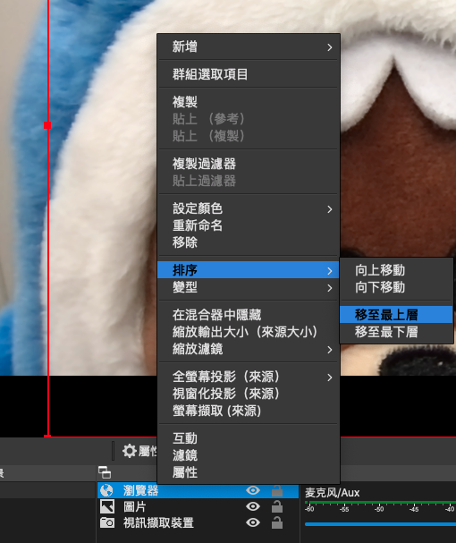The width and height of the screenshot is (456, 543).
Task: Select 移至最上層 in the order submenu
Action: pyautogui.click(x=396, y=315)
